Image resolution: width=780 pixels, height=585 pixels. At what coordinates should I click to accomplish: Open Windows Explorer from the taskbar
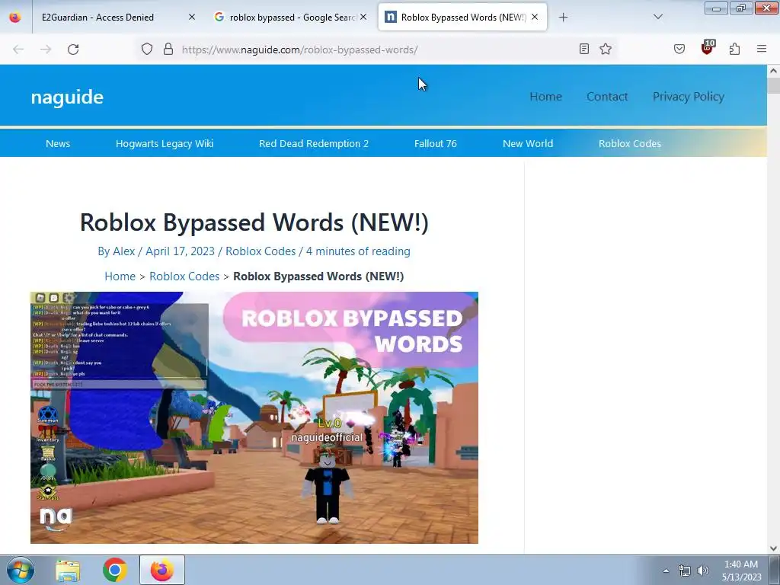68,570
